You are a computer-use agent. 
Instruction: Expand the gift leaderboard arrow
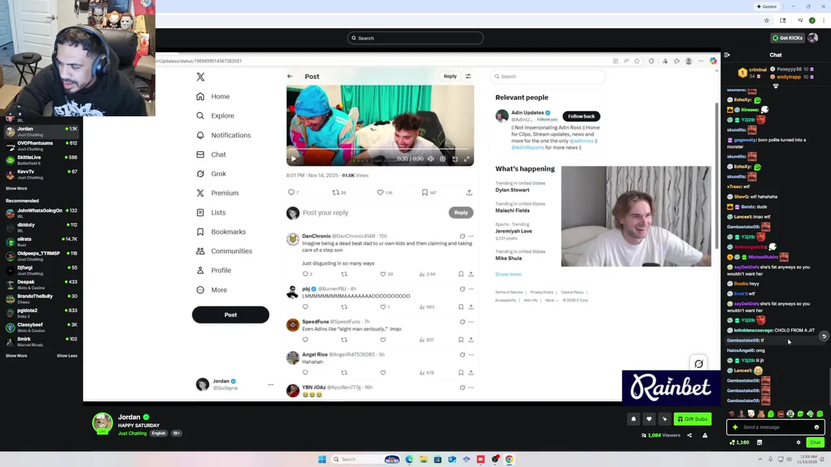(x=775, y=86)
